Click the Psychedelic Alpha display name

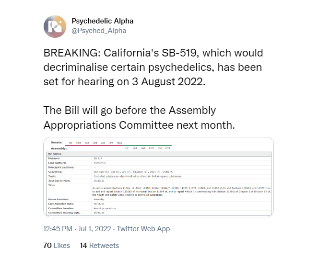coord(103,21)
